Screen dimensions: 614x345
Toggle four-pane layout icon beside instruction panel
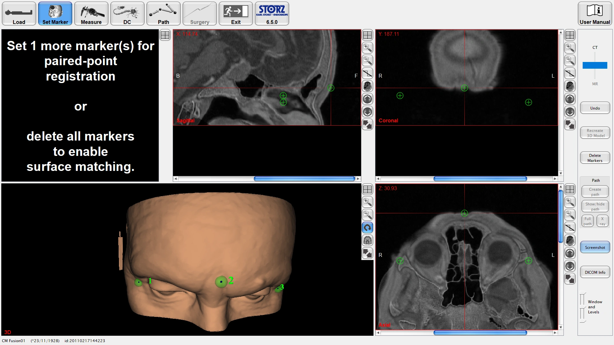click(x=165, y=35)
